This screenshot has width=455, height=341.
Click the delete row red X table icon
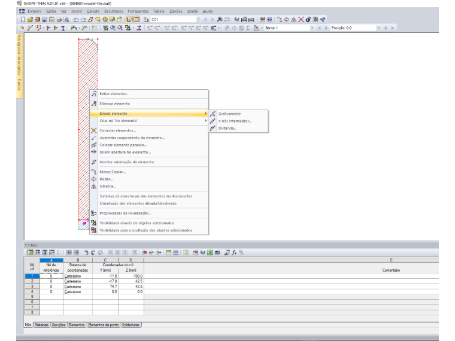[144, 252]
